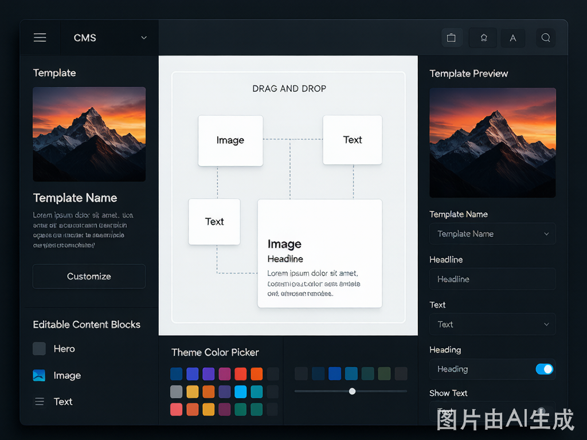Select the Text block lines icon

(40, 402)
